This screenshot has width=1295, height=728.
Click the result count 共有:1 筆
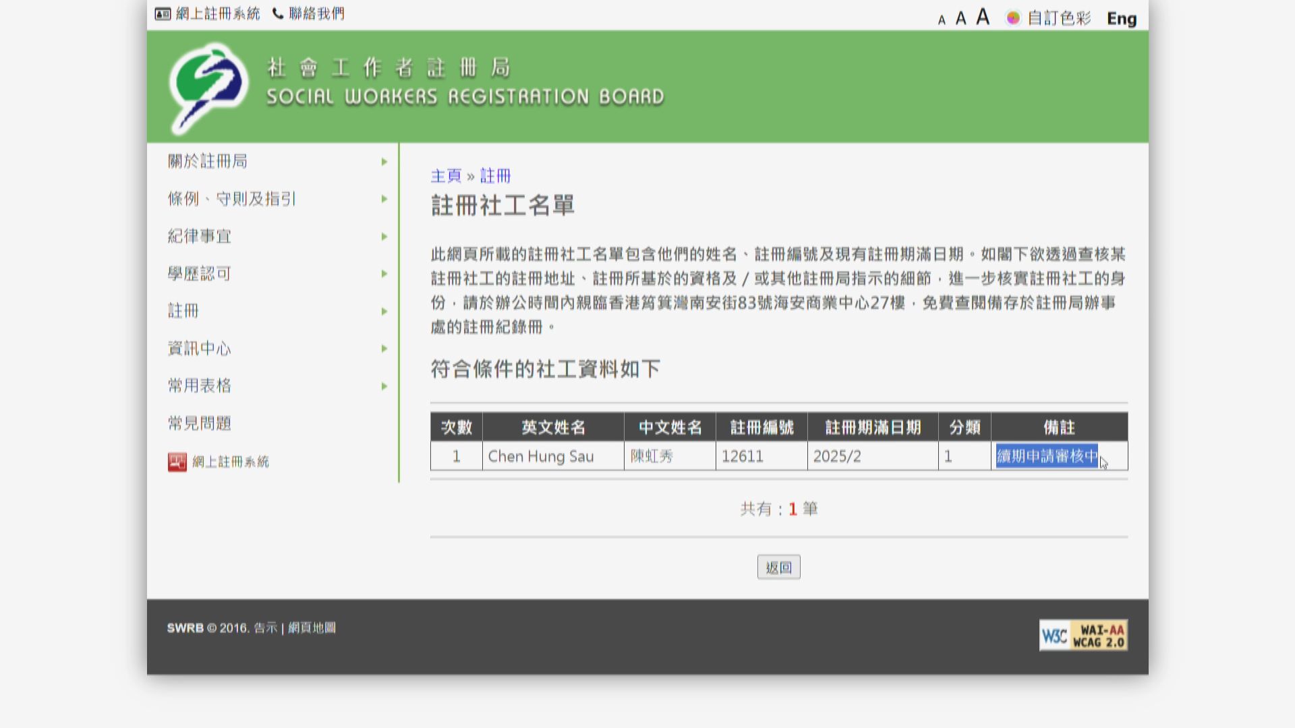[x=779, y=509]
